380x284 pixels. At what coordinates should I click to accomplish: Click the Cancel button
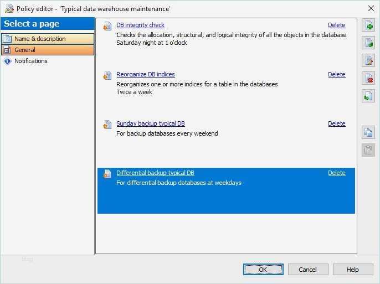pyautogui.click(x=308, y=270)
